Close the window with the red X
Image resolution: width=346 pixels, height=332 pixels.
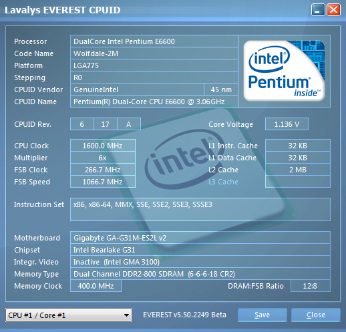(x=333, y=10)
